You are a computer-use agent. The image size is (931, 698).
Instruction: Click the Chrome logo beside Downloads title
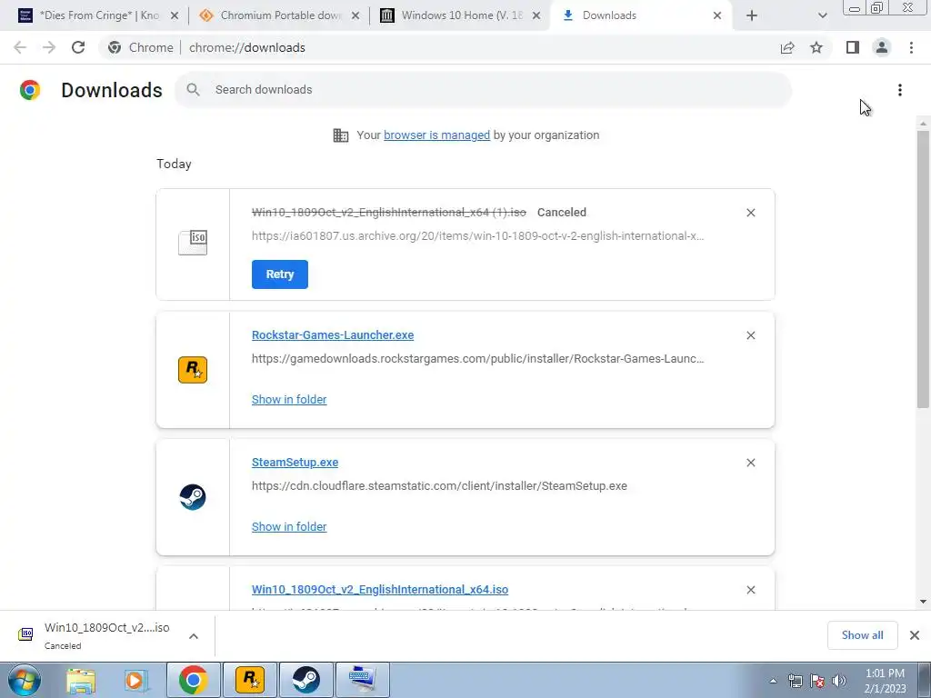tap(30, 90)
